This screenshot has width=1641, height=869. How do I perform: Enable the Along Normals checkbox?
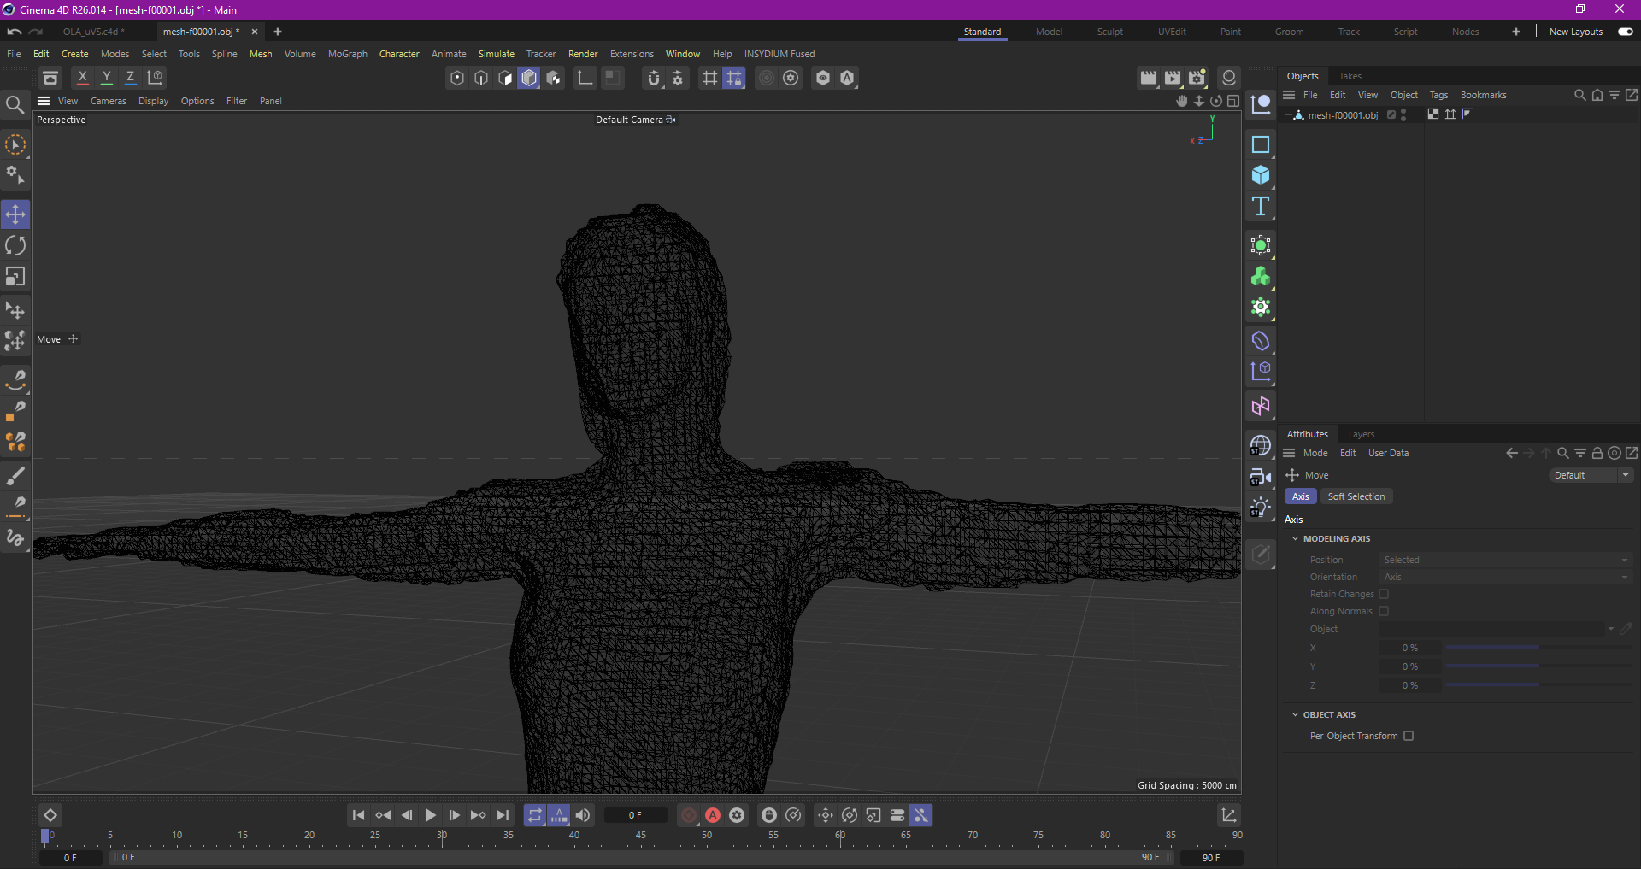[x=1384, y=611]
